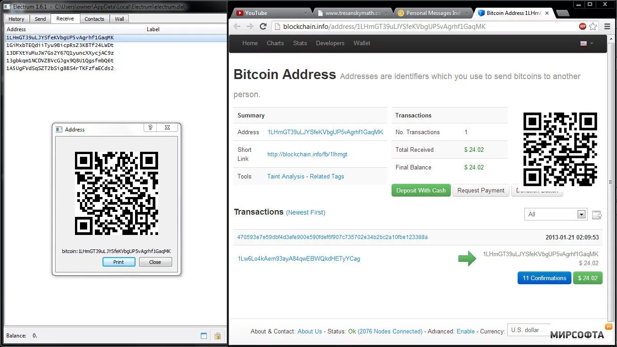Click the Deposit With Cash button
This screenshot has height=347, width=617.
point(421,190)
